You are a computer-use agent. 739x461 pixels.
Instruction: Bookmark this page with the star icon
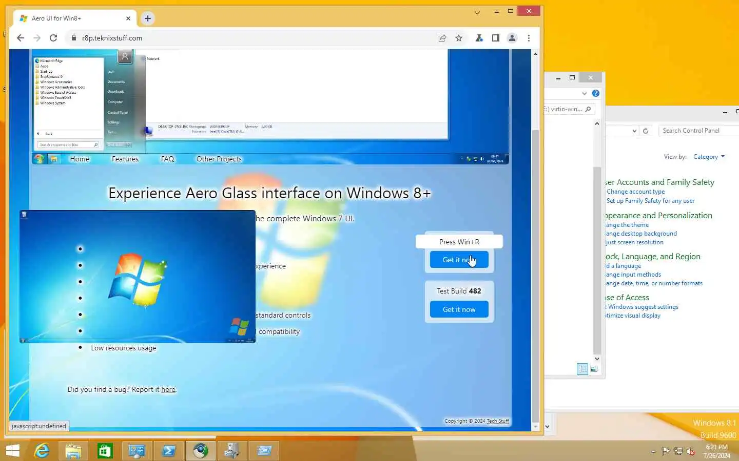tap(459, 38)
